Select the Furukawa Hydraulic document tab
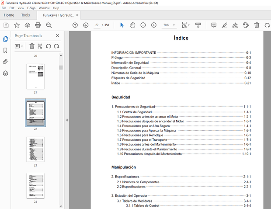Screen dimensions: 271x209 (59, 15)
